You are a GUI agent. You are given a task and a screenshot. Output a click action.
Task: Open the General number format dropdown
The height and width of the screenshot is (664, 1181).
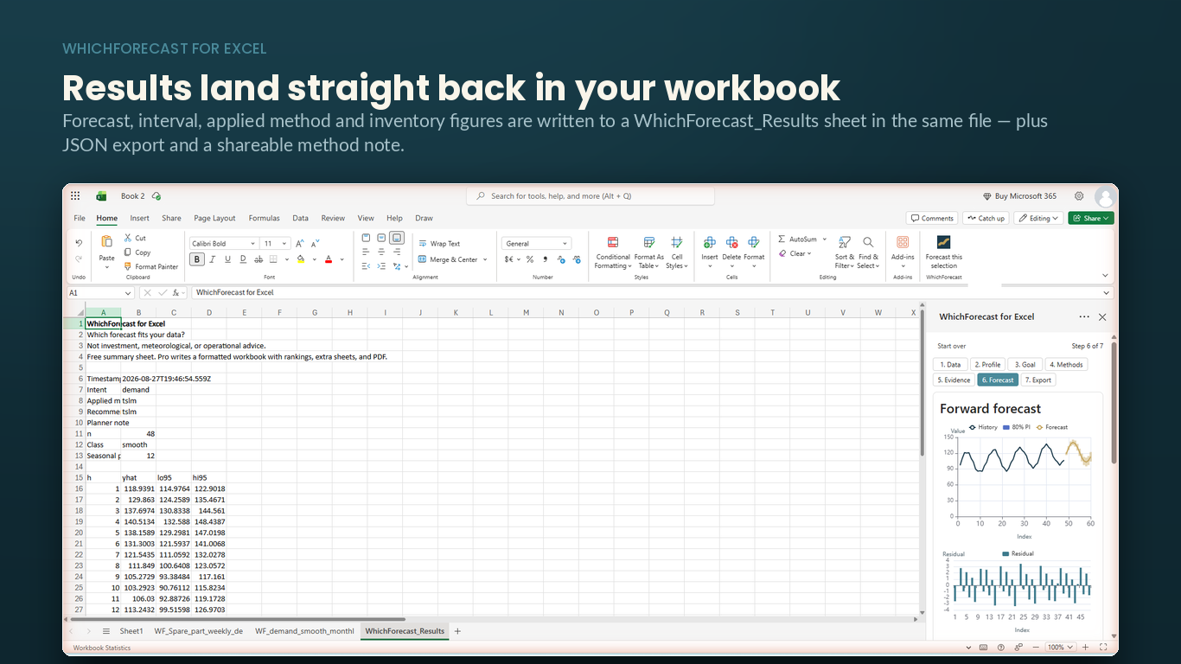point(537,244)
